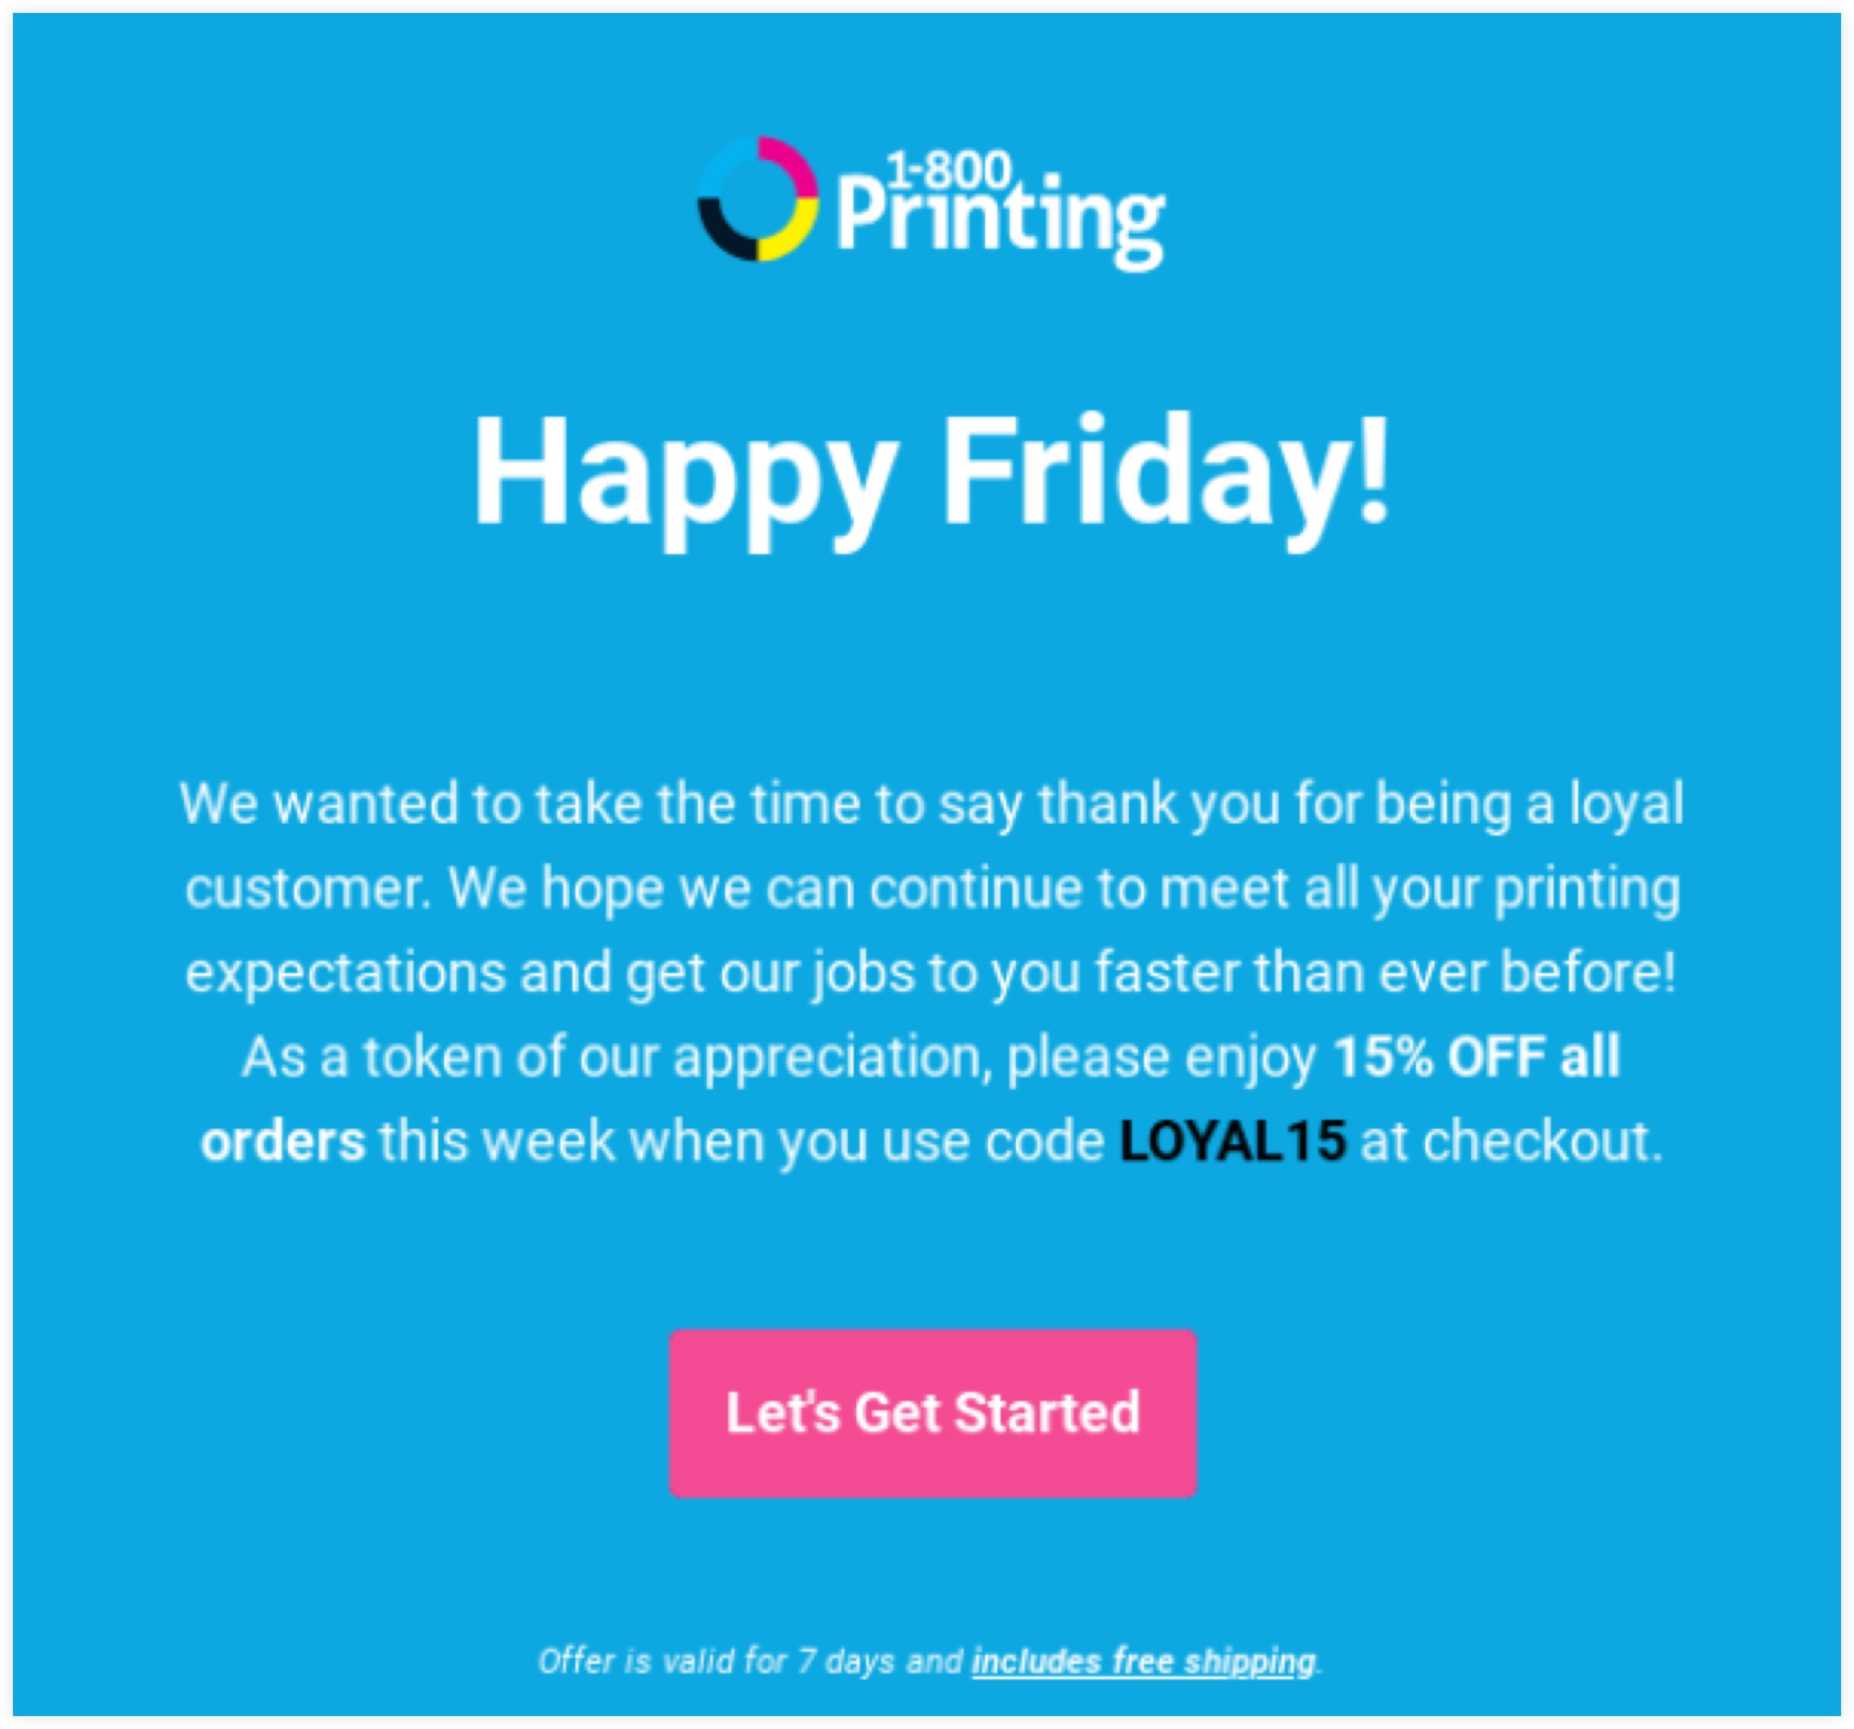Select the LOYAL15 promo code text
Image resolution: width=1854 pixels, height=1729 pixels.
pyautogui.click(x=1232, y=1140)
